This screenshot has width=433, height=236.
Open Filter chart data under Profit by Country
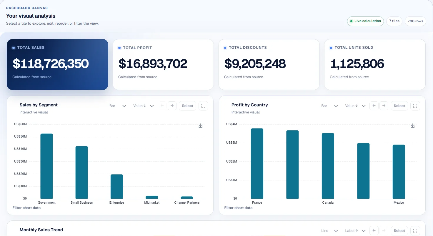click(x=238, y=208)
